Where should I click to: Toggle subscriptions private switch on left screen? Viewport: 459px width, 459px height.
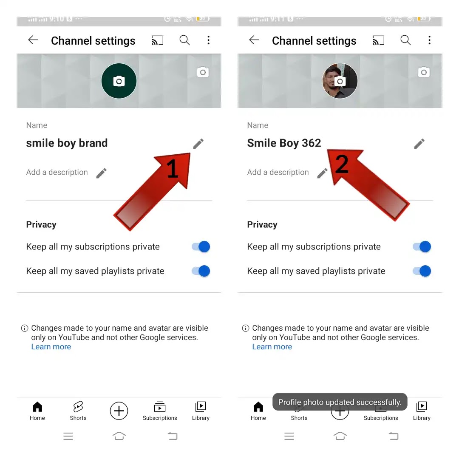201,246
